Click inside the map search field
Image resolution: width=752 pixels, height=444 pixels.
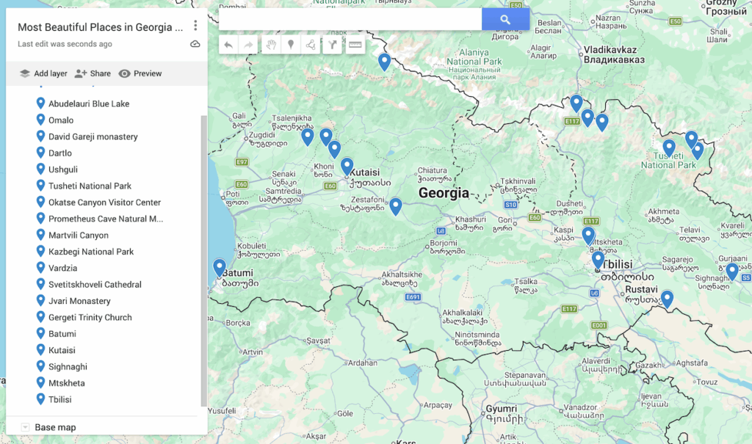[x=350, y=19]
